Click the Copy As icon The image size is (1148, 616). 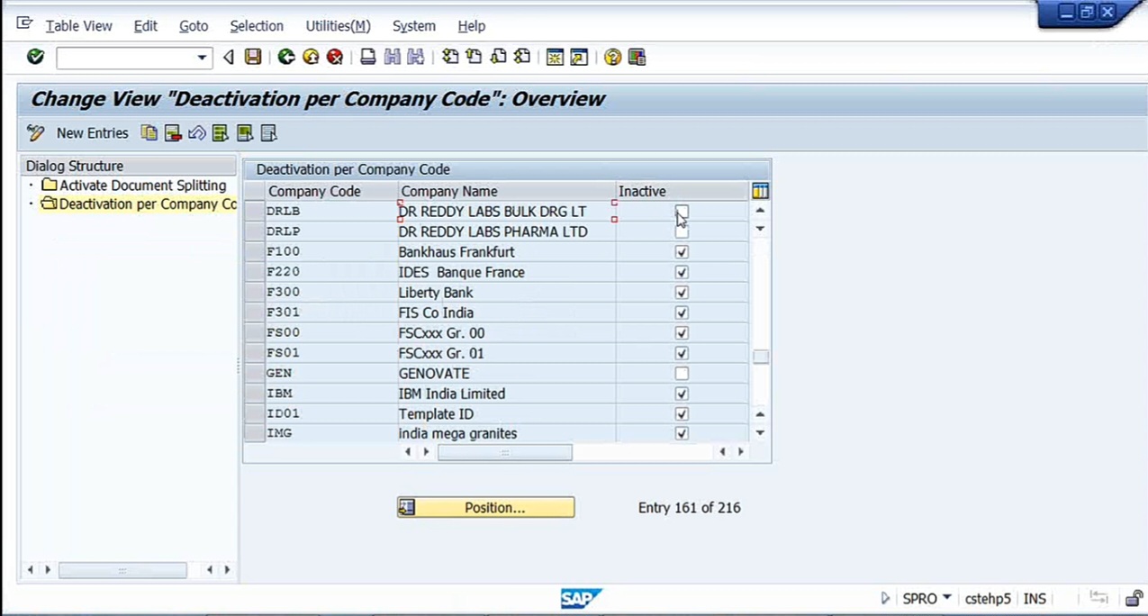149,133
